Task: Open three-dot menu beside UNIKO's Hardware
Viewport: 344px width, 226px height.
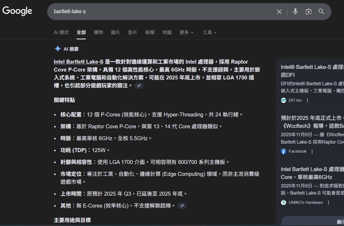Action: tap(328, 203)
